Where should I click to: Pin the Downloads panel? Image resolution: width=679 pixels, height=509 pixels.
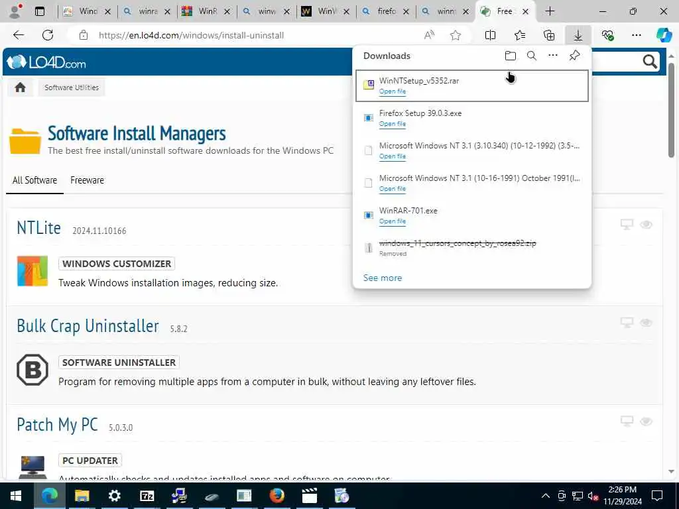click(x=574, y=56)
